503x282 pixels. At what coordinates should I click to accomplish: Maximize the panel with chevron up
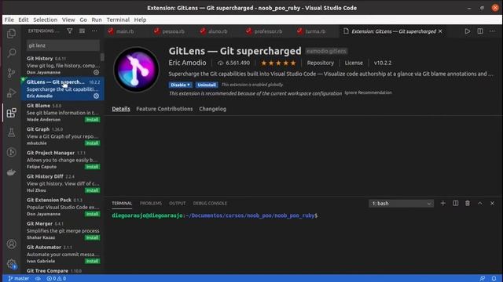click(480, 204)
